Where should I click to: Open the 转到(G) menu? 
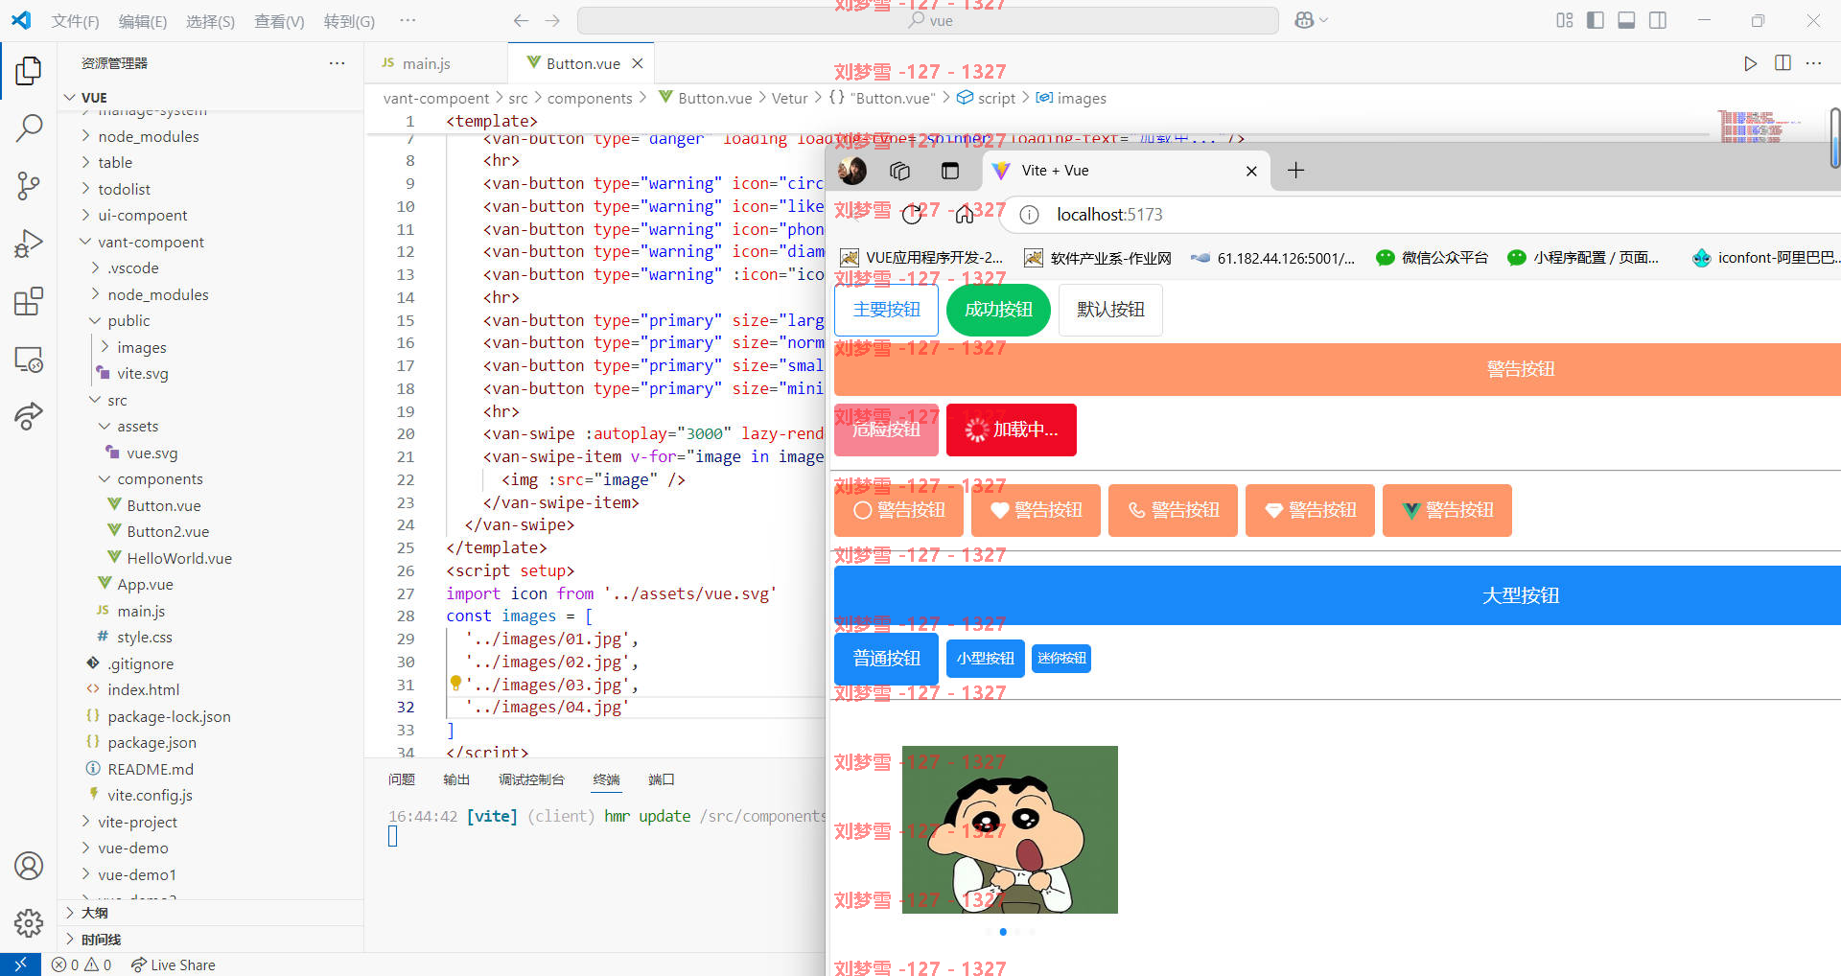click(349, 21)
